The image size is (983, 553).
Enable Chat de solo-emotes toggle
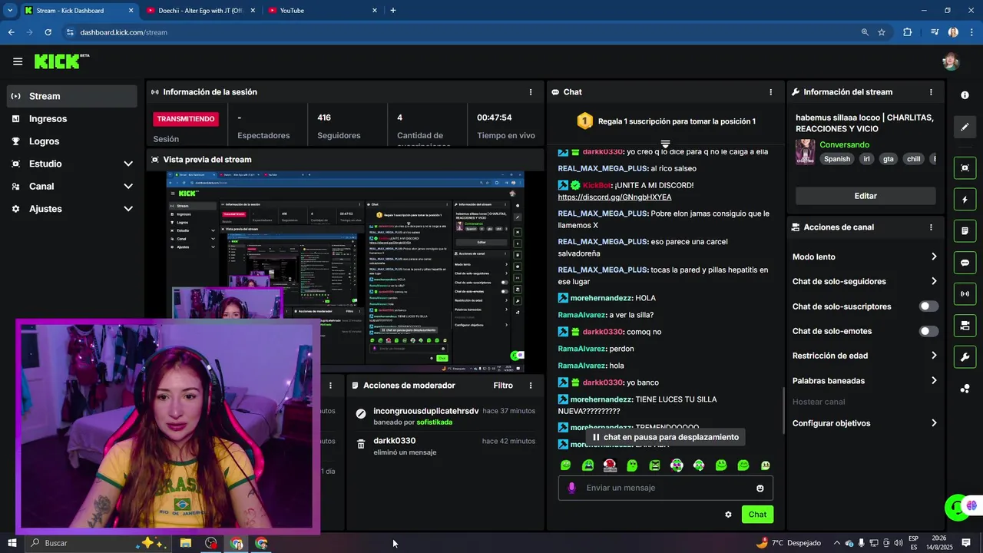(x=928, y=331)
